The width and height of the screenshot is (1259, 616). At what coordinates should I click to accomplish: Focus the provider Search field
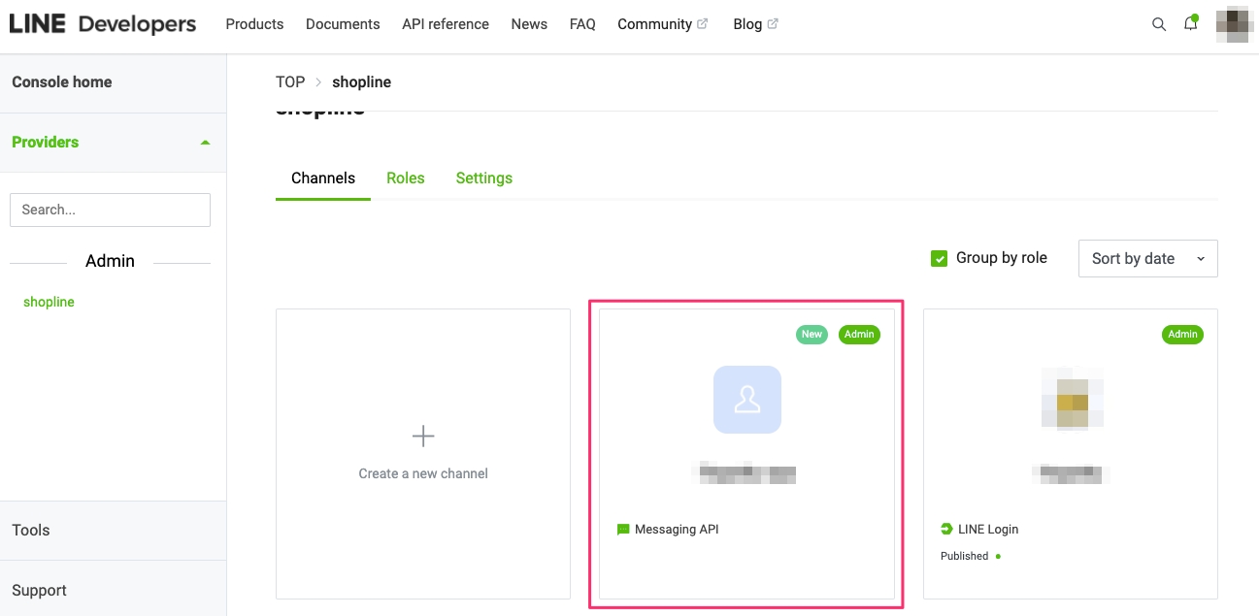click(x=110, y=210)
